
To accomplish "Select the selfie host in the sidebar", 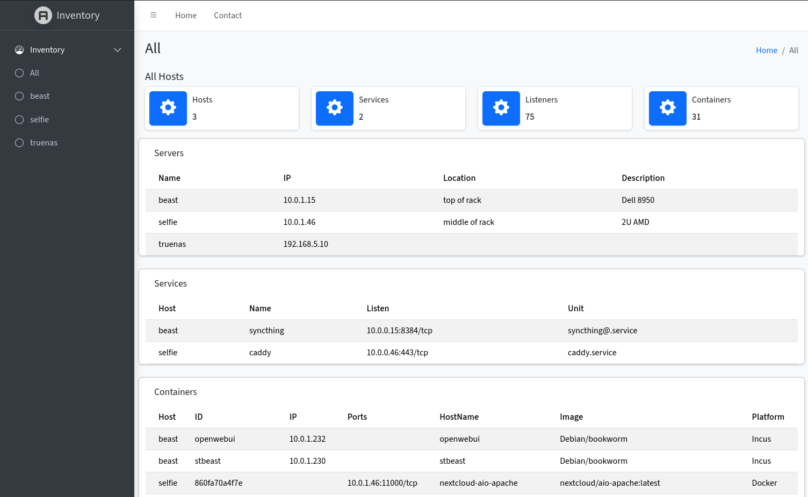I will [19, 119].
